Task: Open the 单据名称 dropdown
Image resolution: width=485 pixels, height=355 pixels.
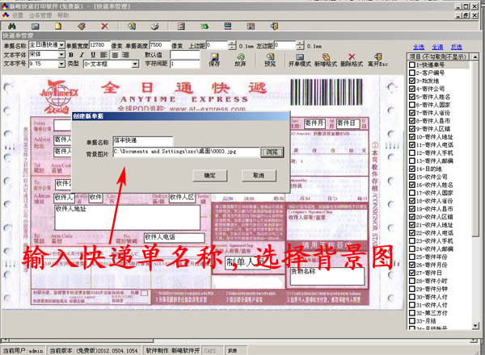Action: pos(61,45)
